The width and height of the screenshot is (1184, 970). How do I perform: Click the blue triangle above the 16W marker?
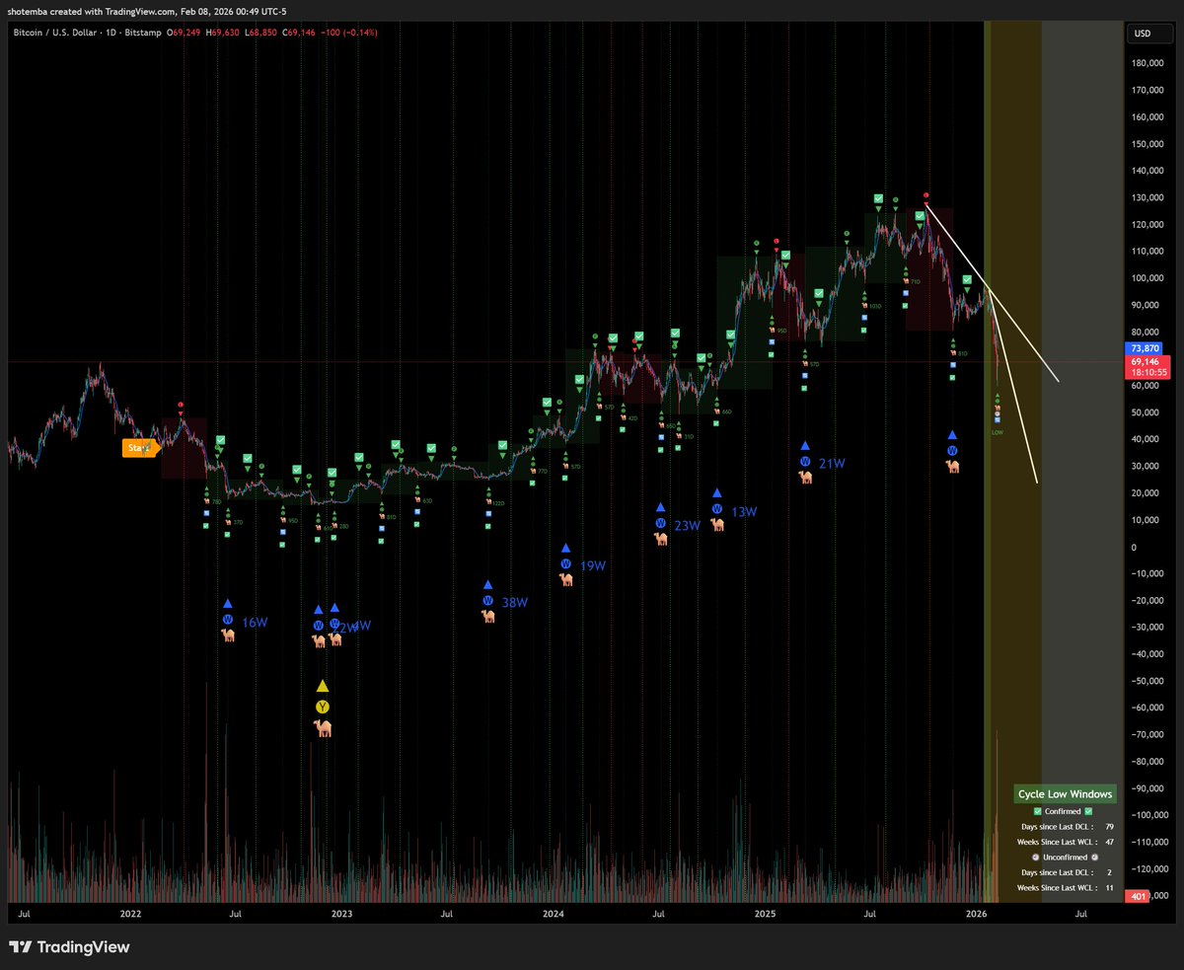pos(228,604)
